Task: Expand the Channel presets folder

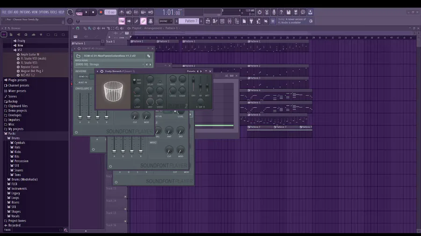Action: pos(18,85)
